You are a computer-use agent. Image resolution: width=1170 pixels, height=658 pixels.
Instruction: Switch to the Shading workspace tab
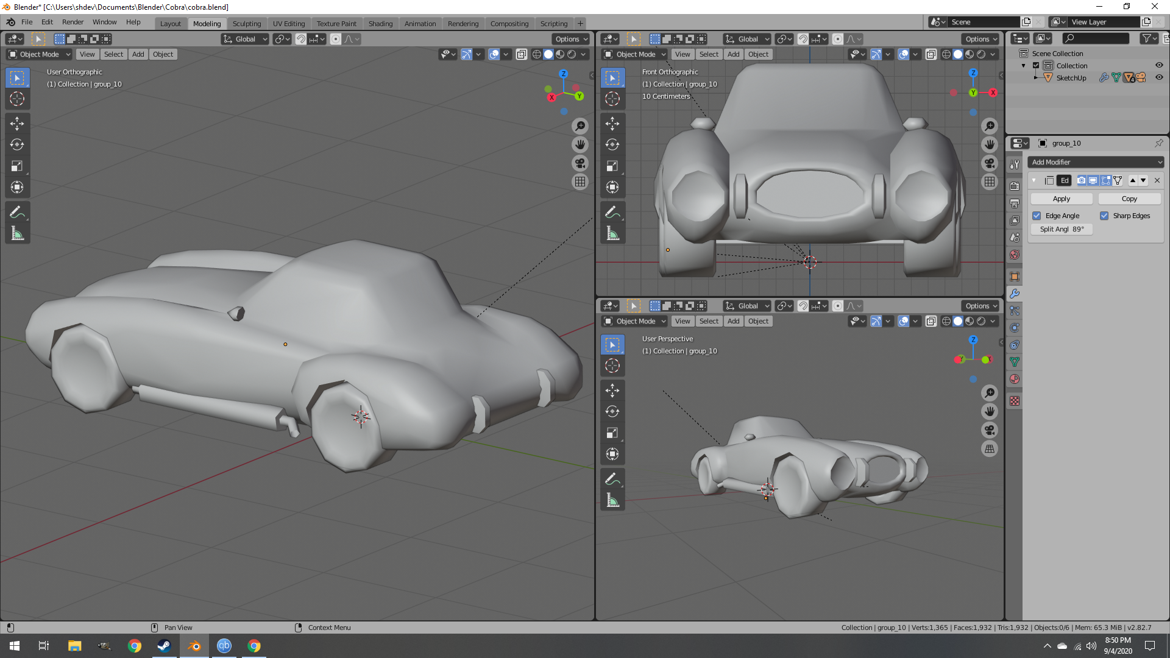tap(380, 24)
